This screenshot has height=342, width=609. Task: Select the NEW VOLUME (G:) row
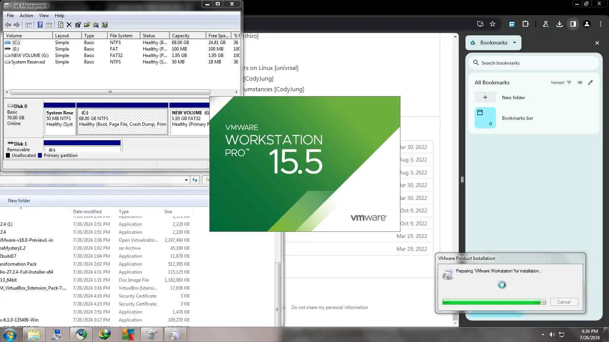coord(122,55)
